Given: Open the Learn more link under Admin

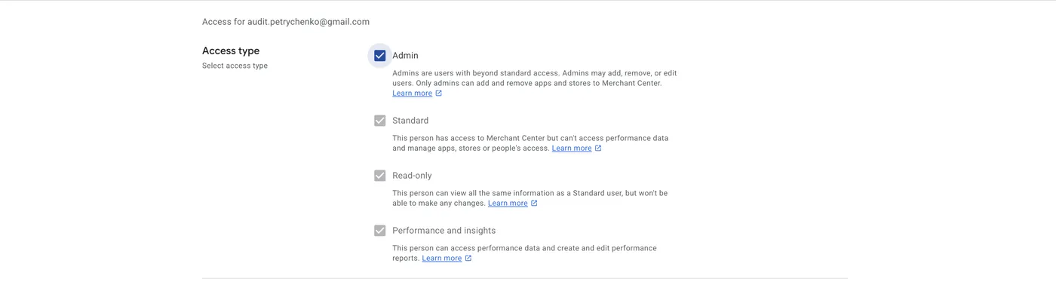Looking at the screenshot, I should 412,93.
